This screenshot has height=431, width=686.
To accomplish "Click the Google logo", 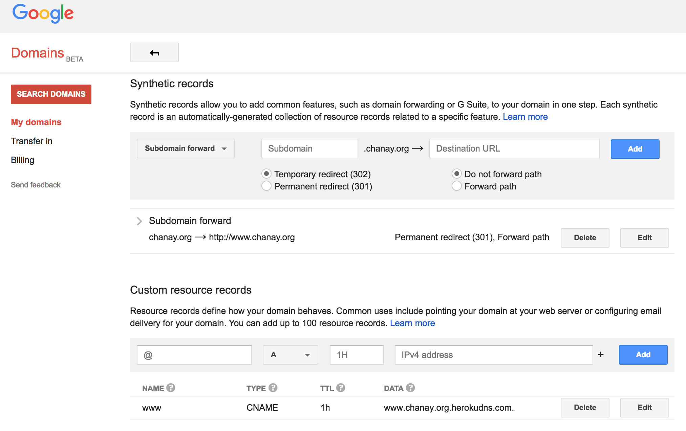I will (43, 14).
